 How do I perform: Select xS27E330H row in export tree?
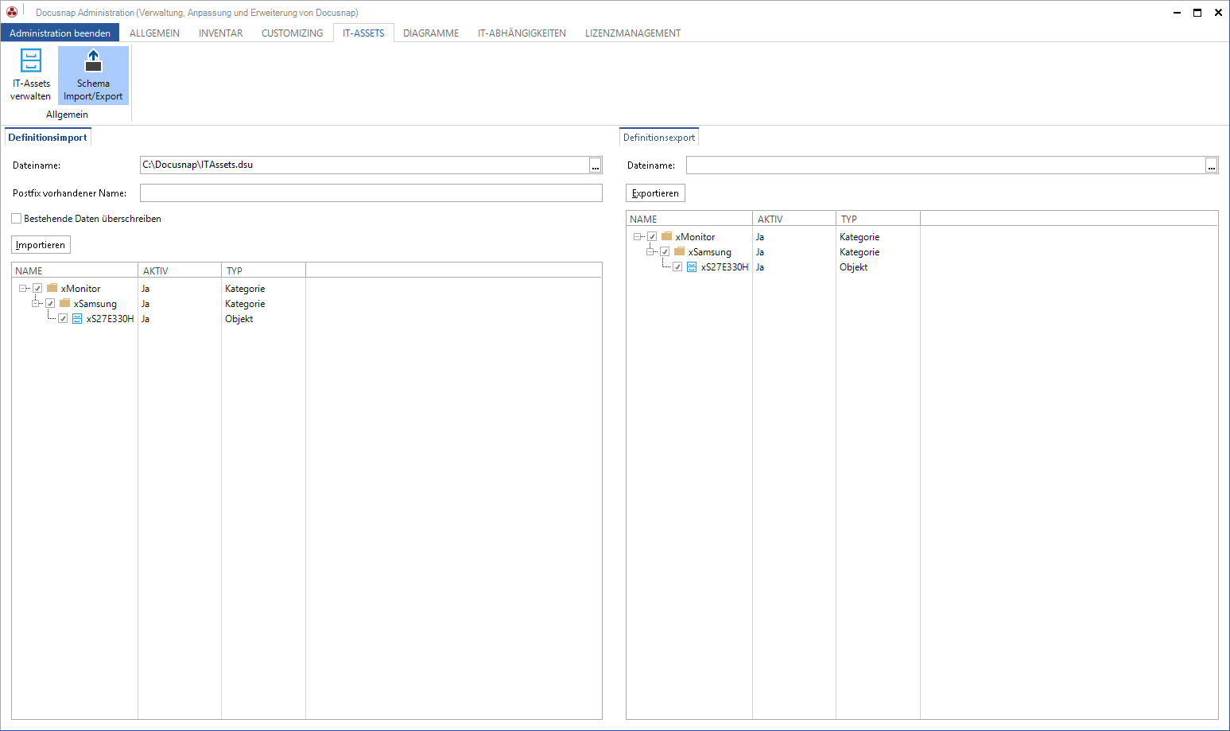tap(725, 267)
